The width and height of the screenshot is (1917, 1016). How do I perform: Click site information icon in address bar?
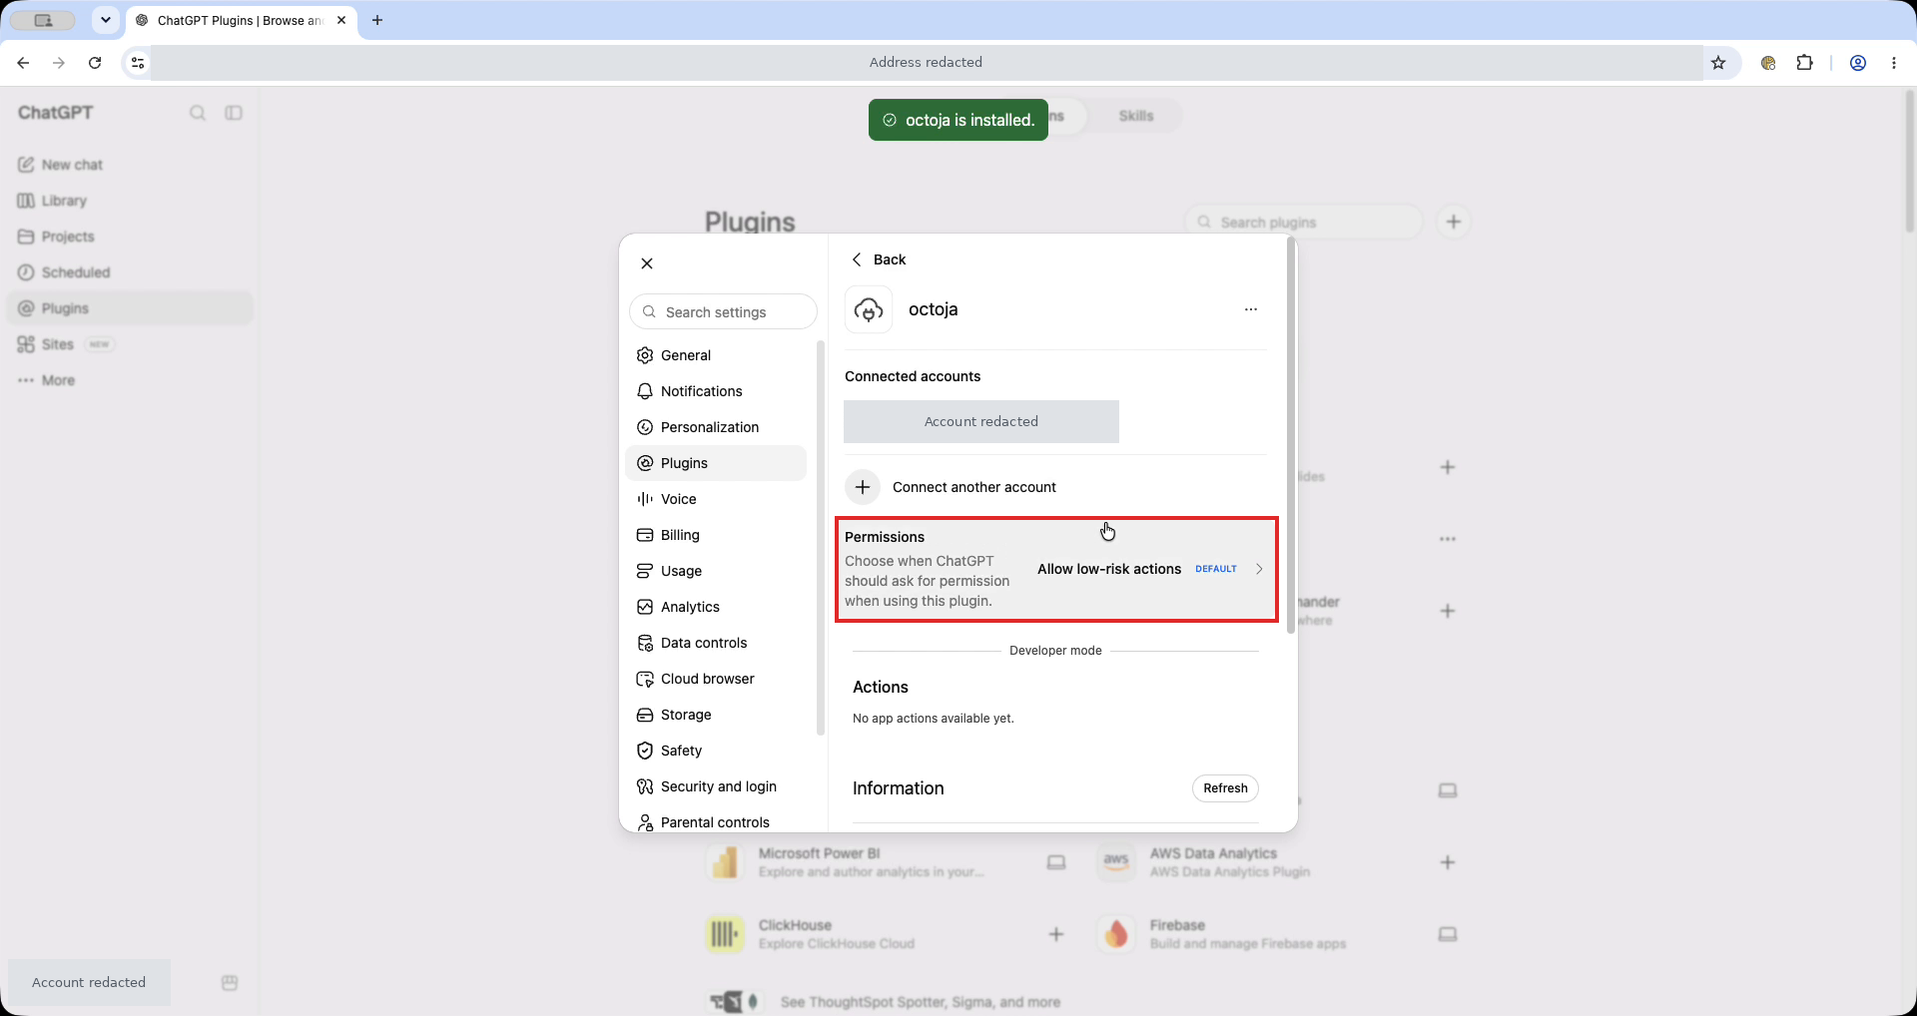(138, 62)
